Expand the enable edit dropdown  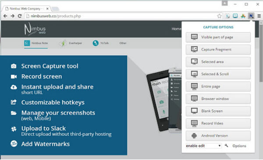[x=203, y=146]
